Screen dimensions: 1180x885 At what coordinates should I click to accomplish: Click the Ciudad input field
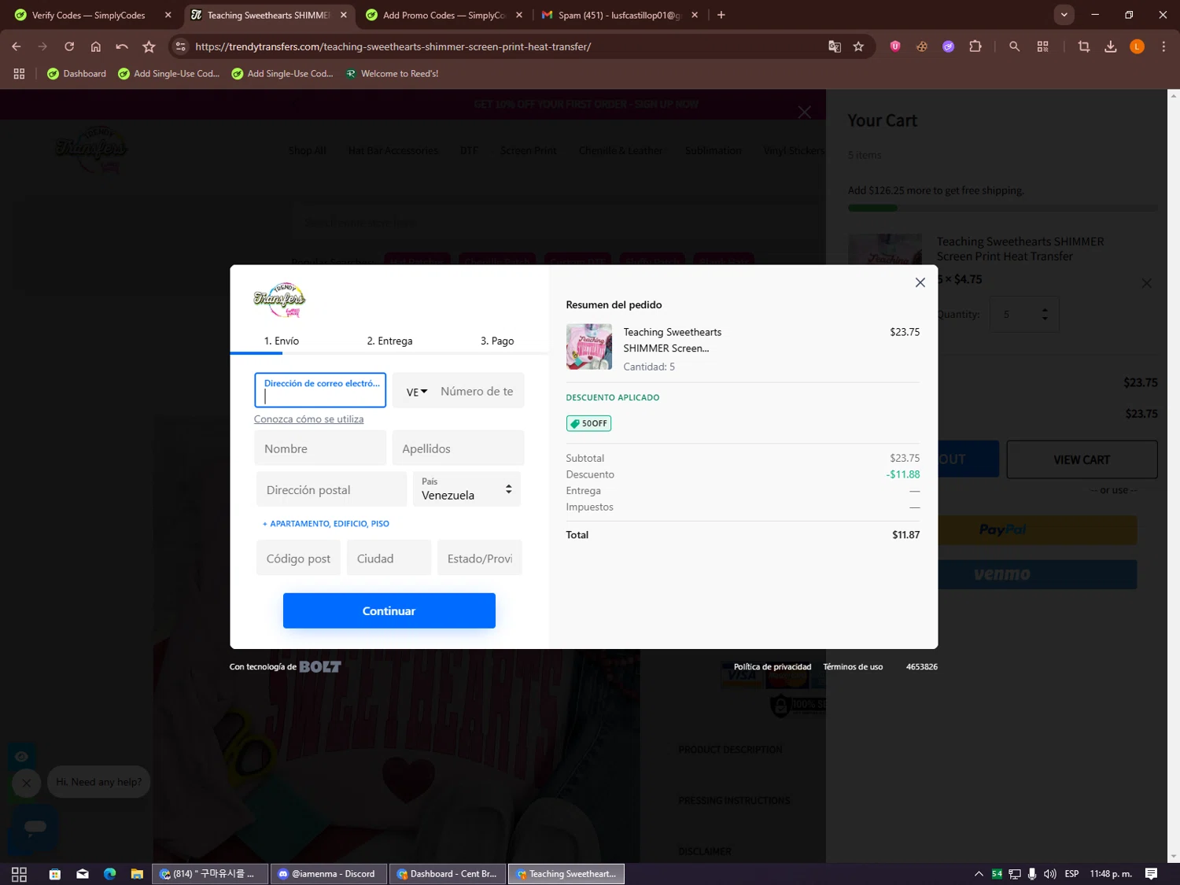coord(389,558)
